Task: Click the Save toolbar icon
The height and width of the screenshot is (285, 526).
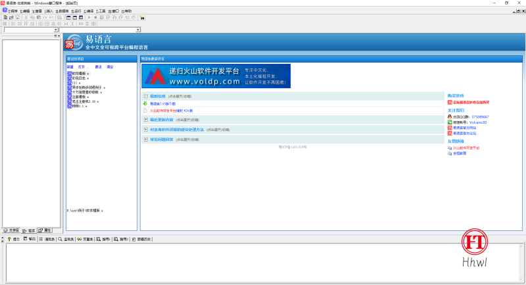Action: pos(15,17)
